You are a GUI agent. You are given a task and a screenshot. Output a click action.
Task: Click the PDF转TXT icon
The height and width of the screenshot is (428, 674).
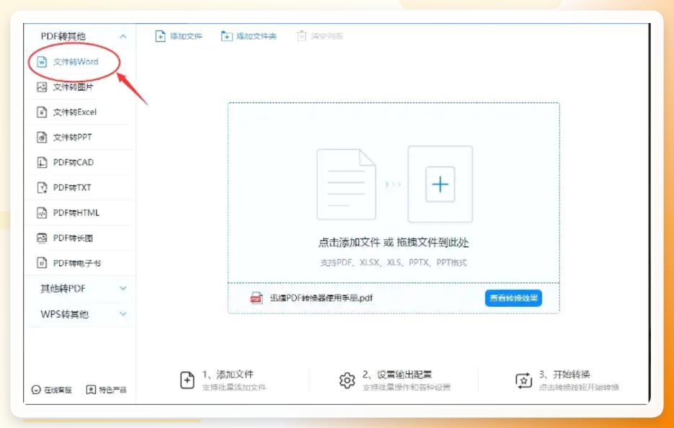(x=42, y=188)
